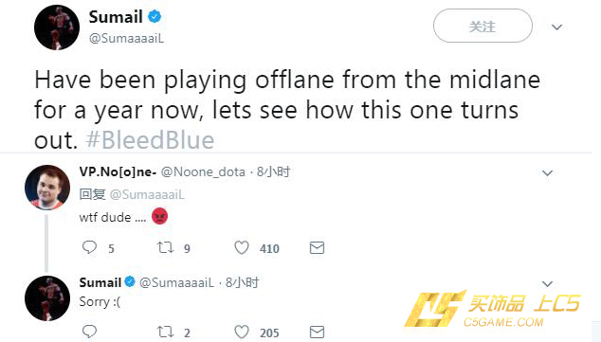Open options menu for VP.No[o]ne- reply
The image size is (601, 342).
tap(547, 173)
